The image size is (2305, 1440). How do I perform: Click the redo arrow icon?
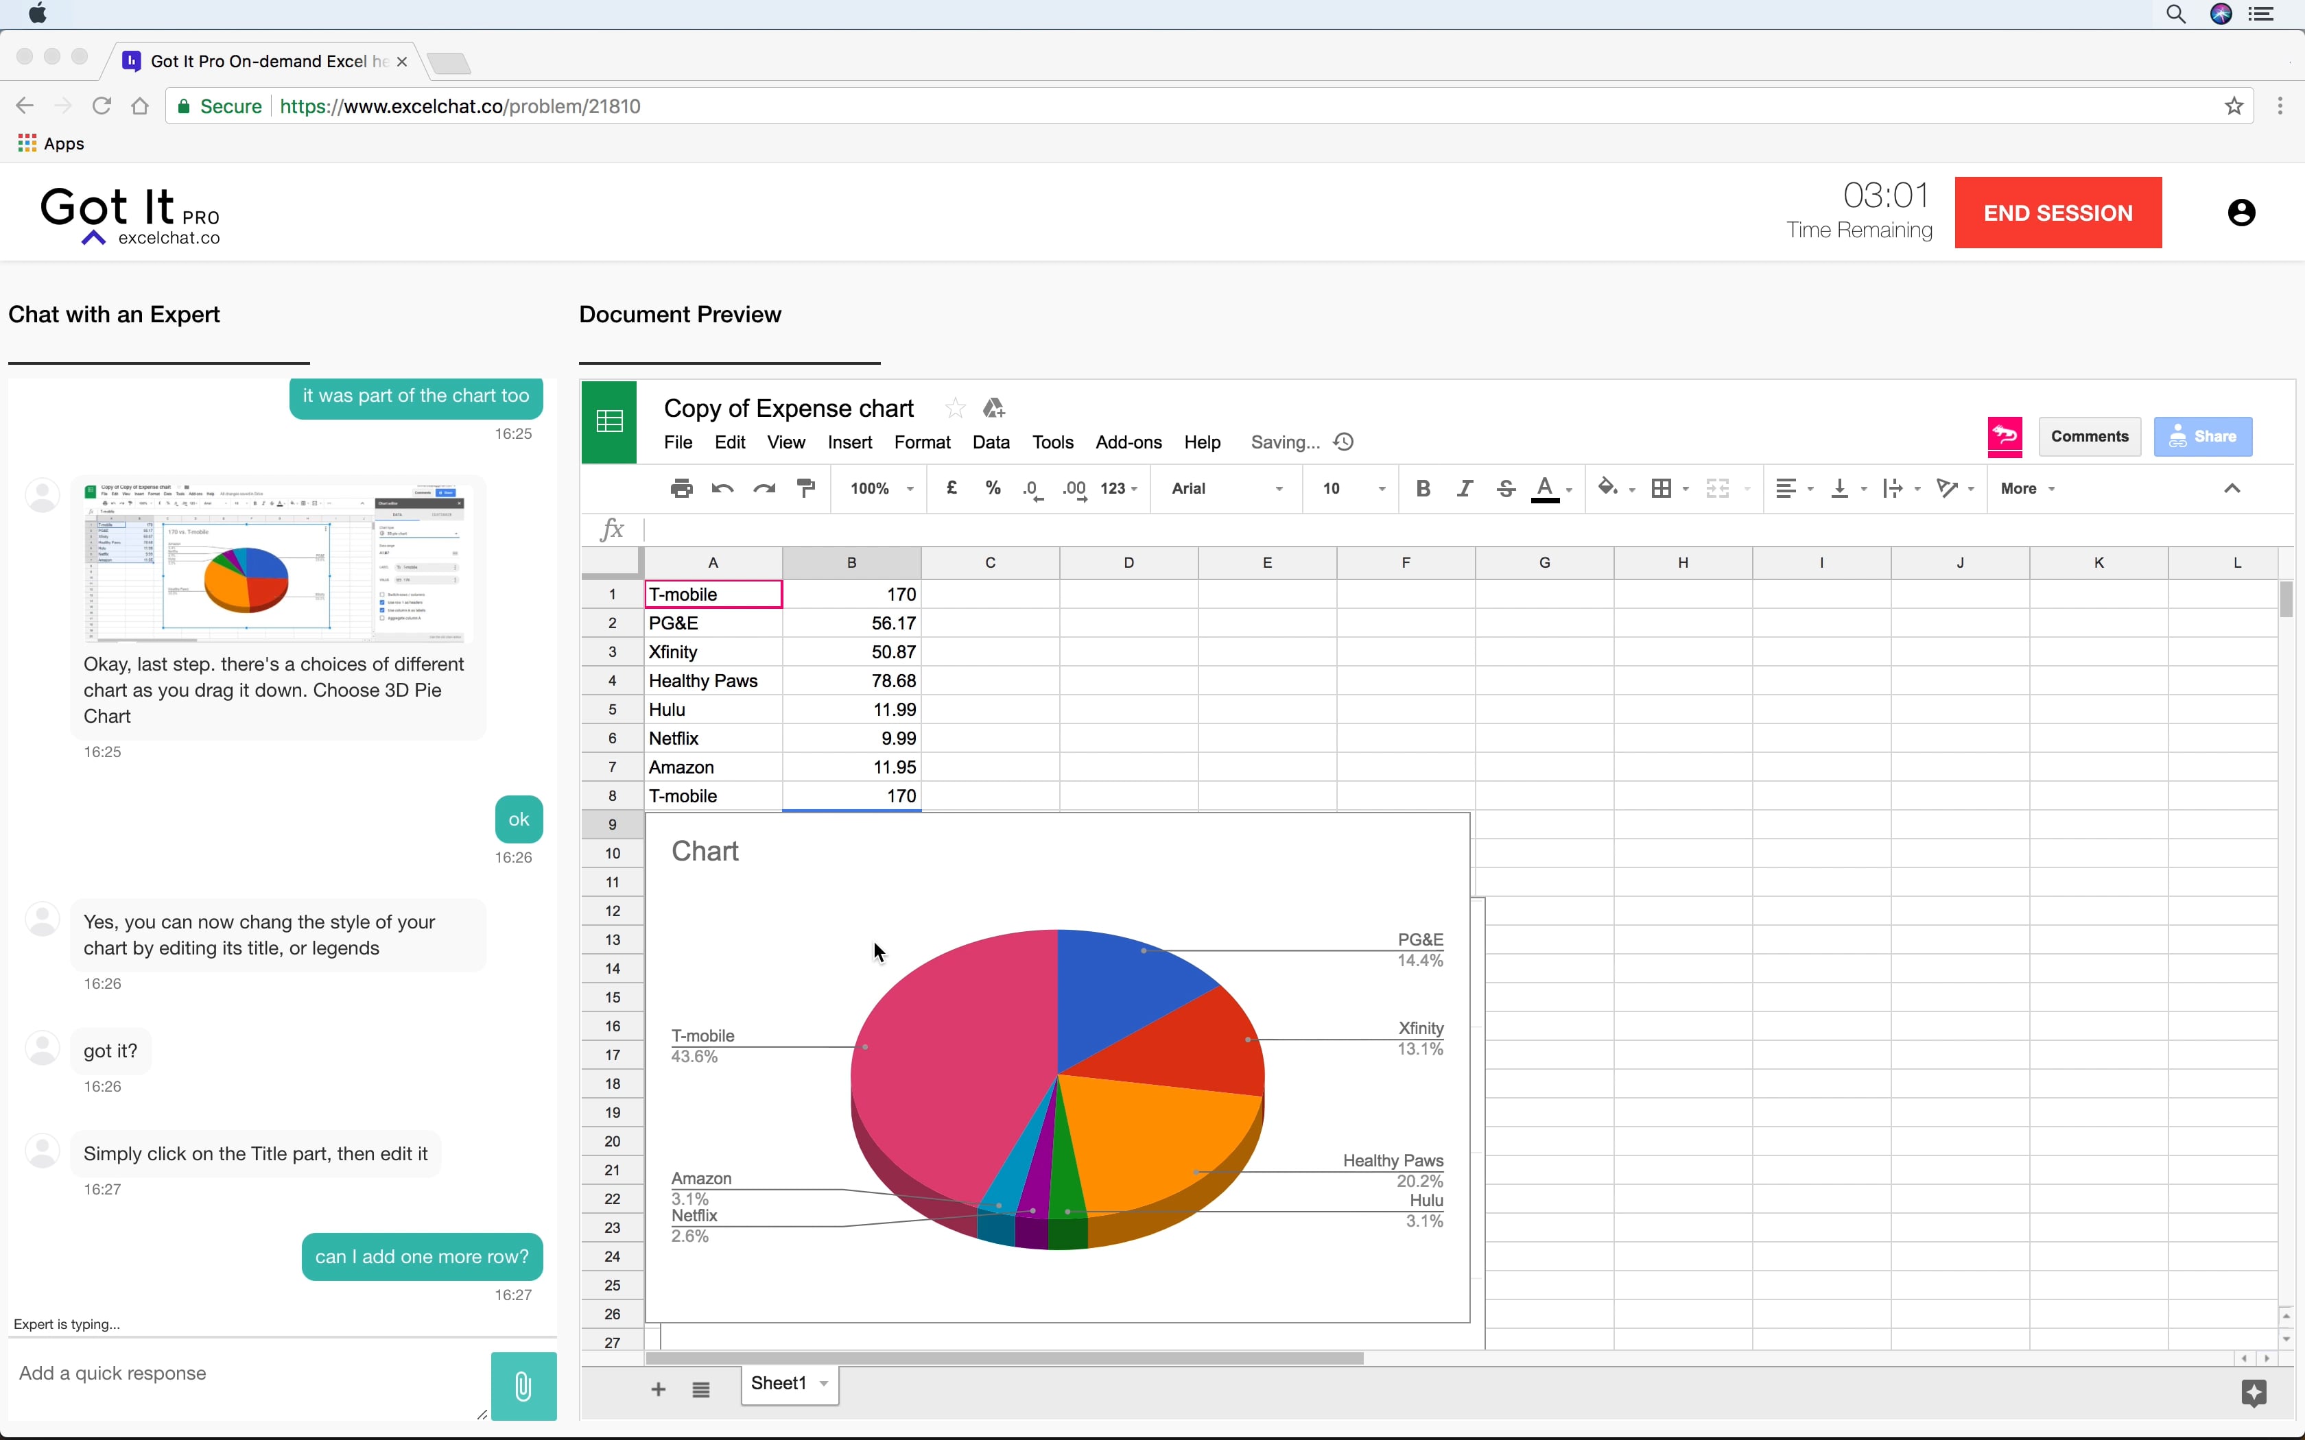tap(764, 488)
